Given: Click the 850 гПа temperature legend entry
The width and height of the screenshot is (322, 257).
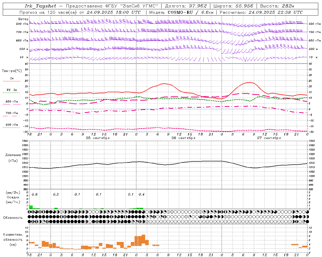Looking at the screenshot, I should click(x=12, y=102).
